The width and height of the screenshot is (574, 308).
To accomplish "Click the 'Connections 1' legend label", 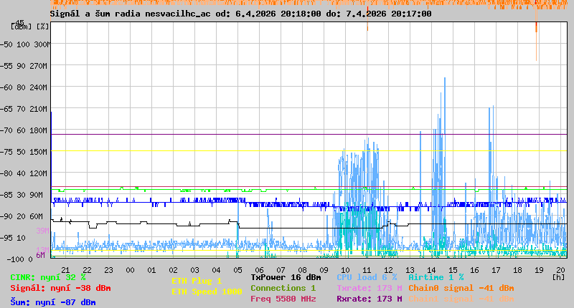I will coord(283,288).
